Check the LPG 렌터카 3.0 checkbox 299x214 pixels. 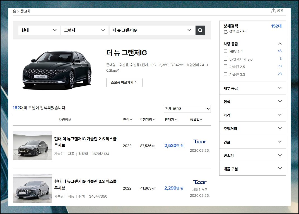click(x=225, y=59)
